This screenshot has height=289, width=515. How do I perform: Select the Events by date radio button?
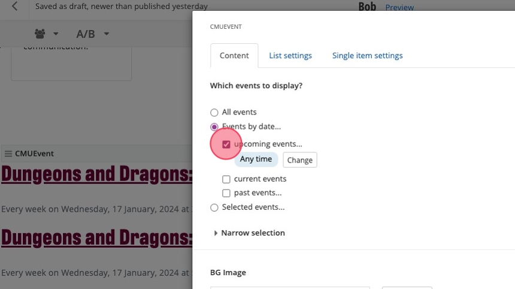pos(214,127)
